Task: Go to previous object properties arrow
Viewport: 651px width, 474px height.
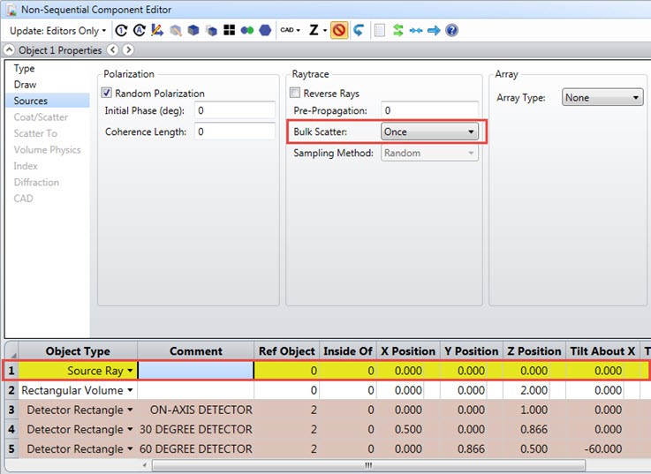Action: (112, 50)
